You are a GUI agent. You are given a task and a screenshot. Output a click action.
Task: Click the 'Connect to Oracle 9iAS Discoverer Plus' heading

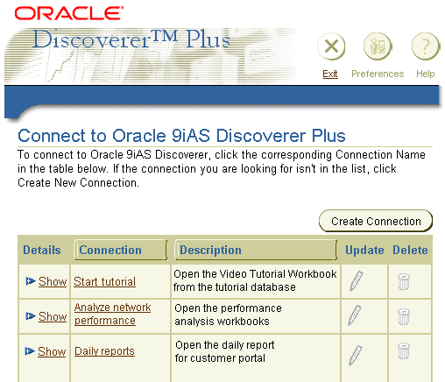pyautogui.click(x=181, y=136)
